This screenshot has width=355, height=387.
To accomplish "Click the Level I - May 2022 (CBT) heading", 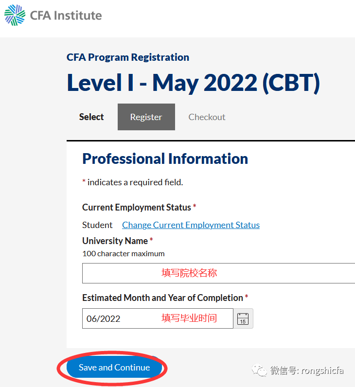I will point(193,83).
